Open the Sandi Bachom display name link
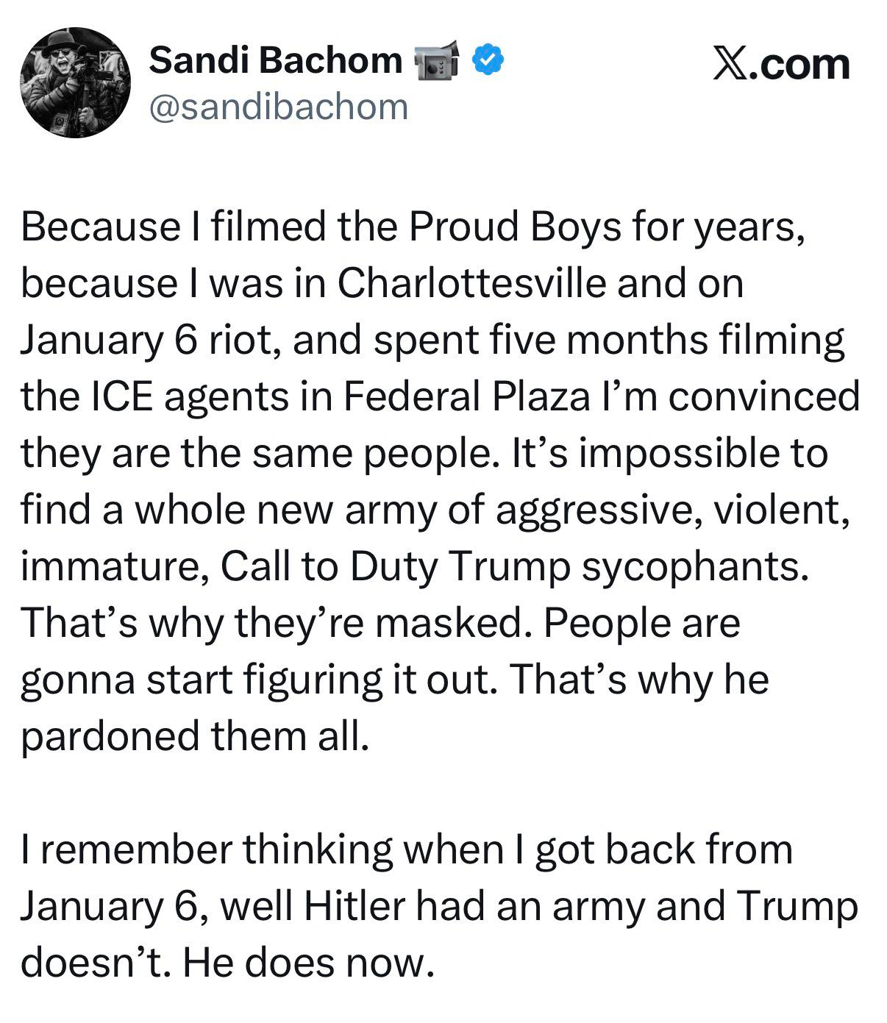Image resolution: width=887 pixels, height=1023 pixels. pyautogui.click(x=276, y=60)
